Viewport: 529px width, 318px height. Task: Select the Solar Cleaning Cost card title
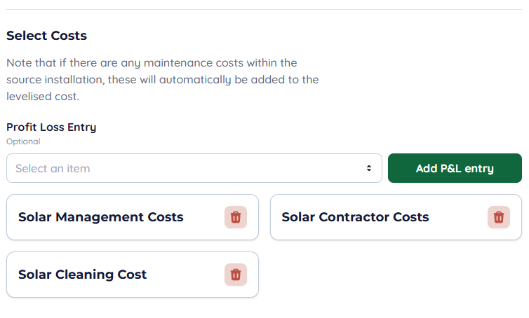click(83, 275)
